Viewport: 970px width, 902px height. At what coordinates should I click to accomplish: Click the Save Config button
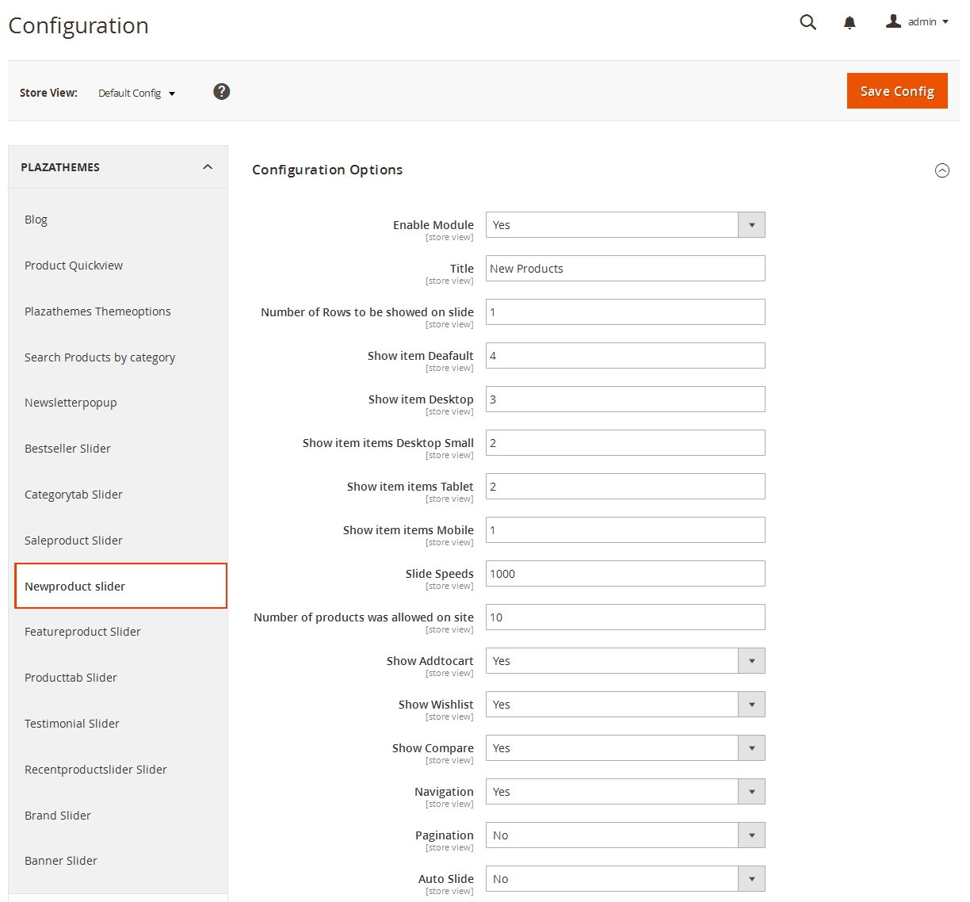(897, 91)
